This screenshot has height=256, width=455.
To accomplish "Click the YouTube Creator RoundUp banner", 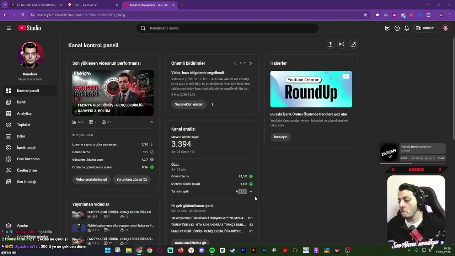I will (311, 89).
